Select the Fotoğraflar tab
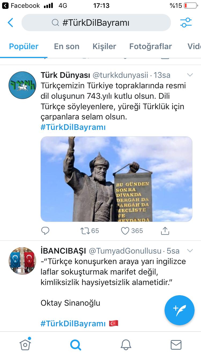 [151, 46]
